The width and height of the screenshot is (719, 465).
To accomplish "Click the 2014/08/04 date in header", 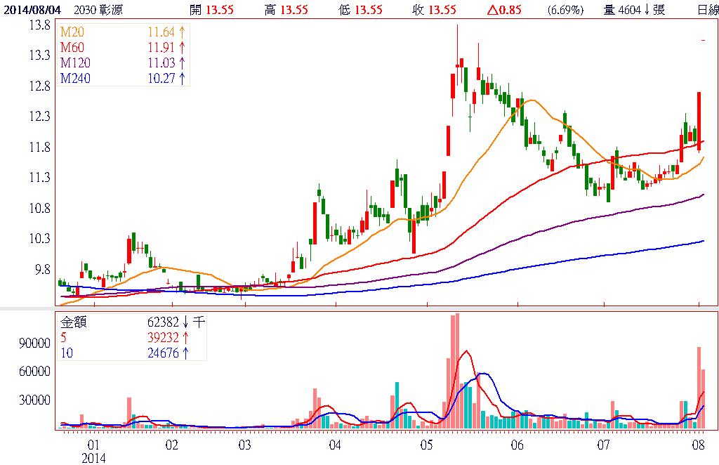I will pyautogui.click(x=30, y=10).
